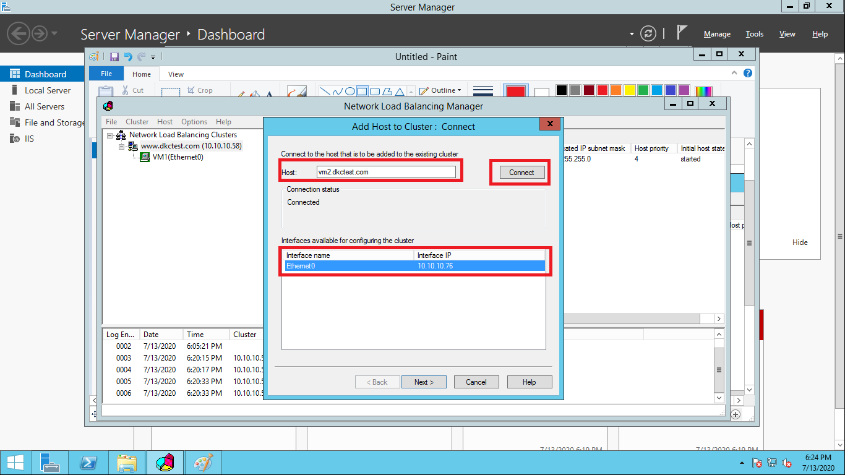Select the triangle shape in Paint
The width and height of the screenshot is (845, 475).
point(400,91)
